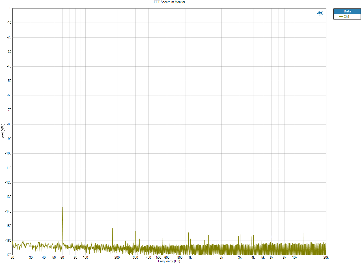Select the Ch1 legend entry
This screenshot has height=264, width=362.
347,17
